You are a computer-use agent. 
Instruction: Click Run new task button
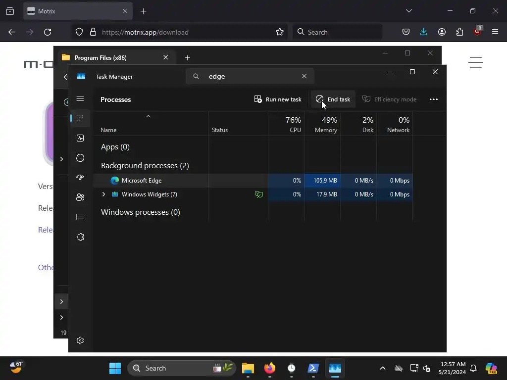278,99
